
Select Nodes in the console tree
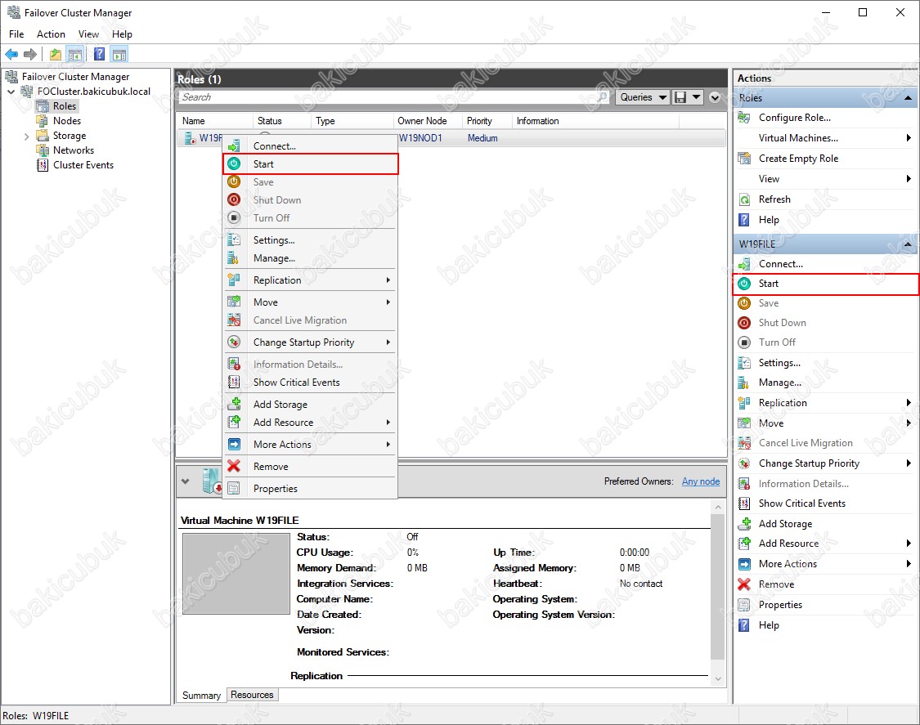[x=67, y=121]
